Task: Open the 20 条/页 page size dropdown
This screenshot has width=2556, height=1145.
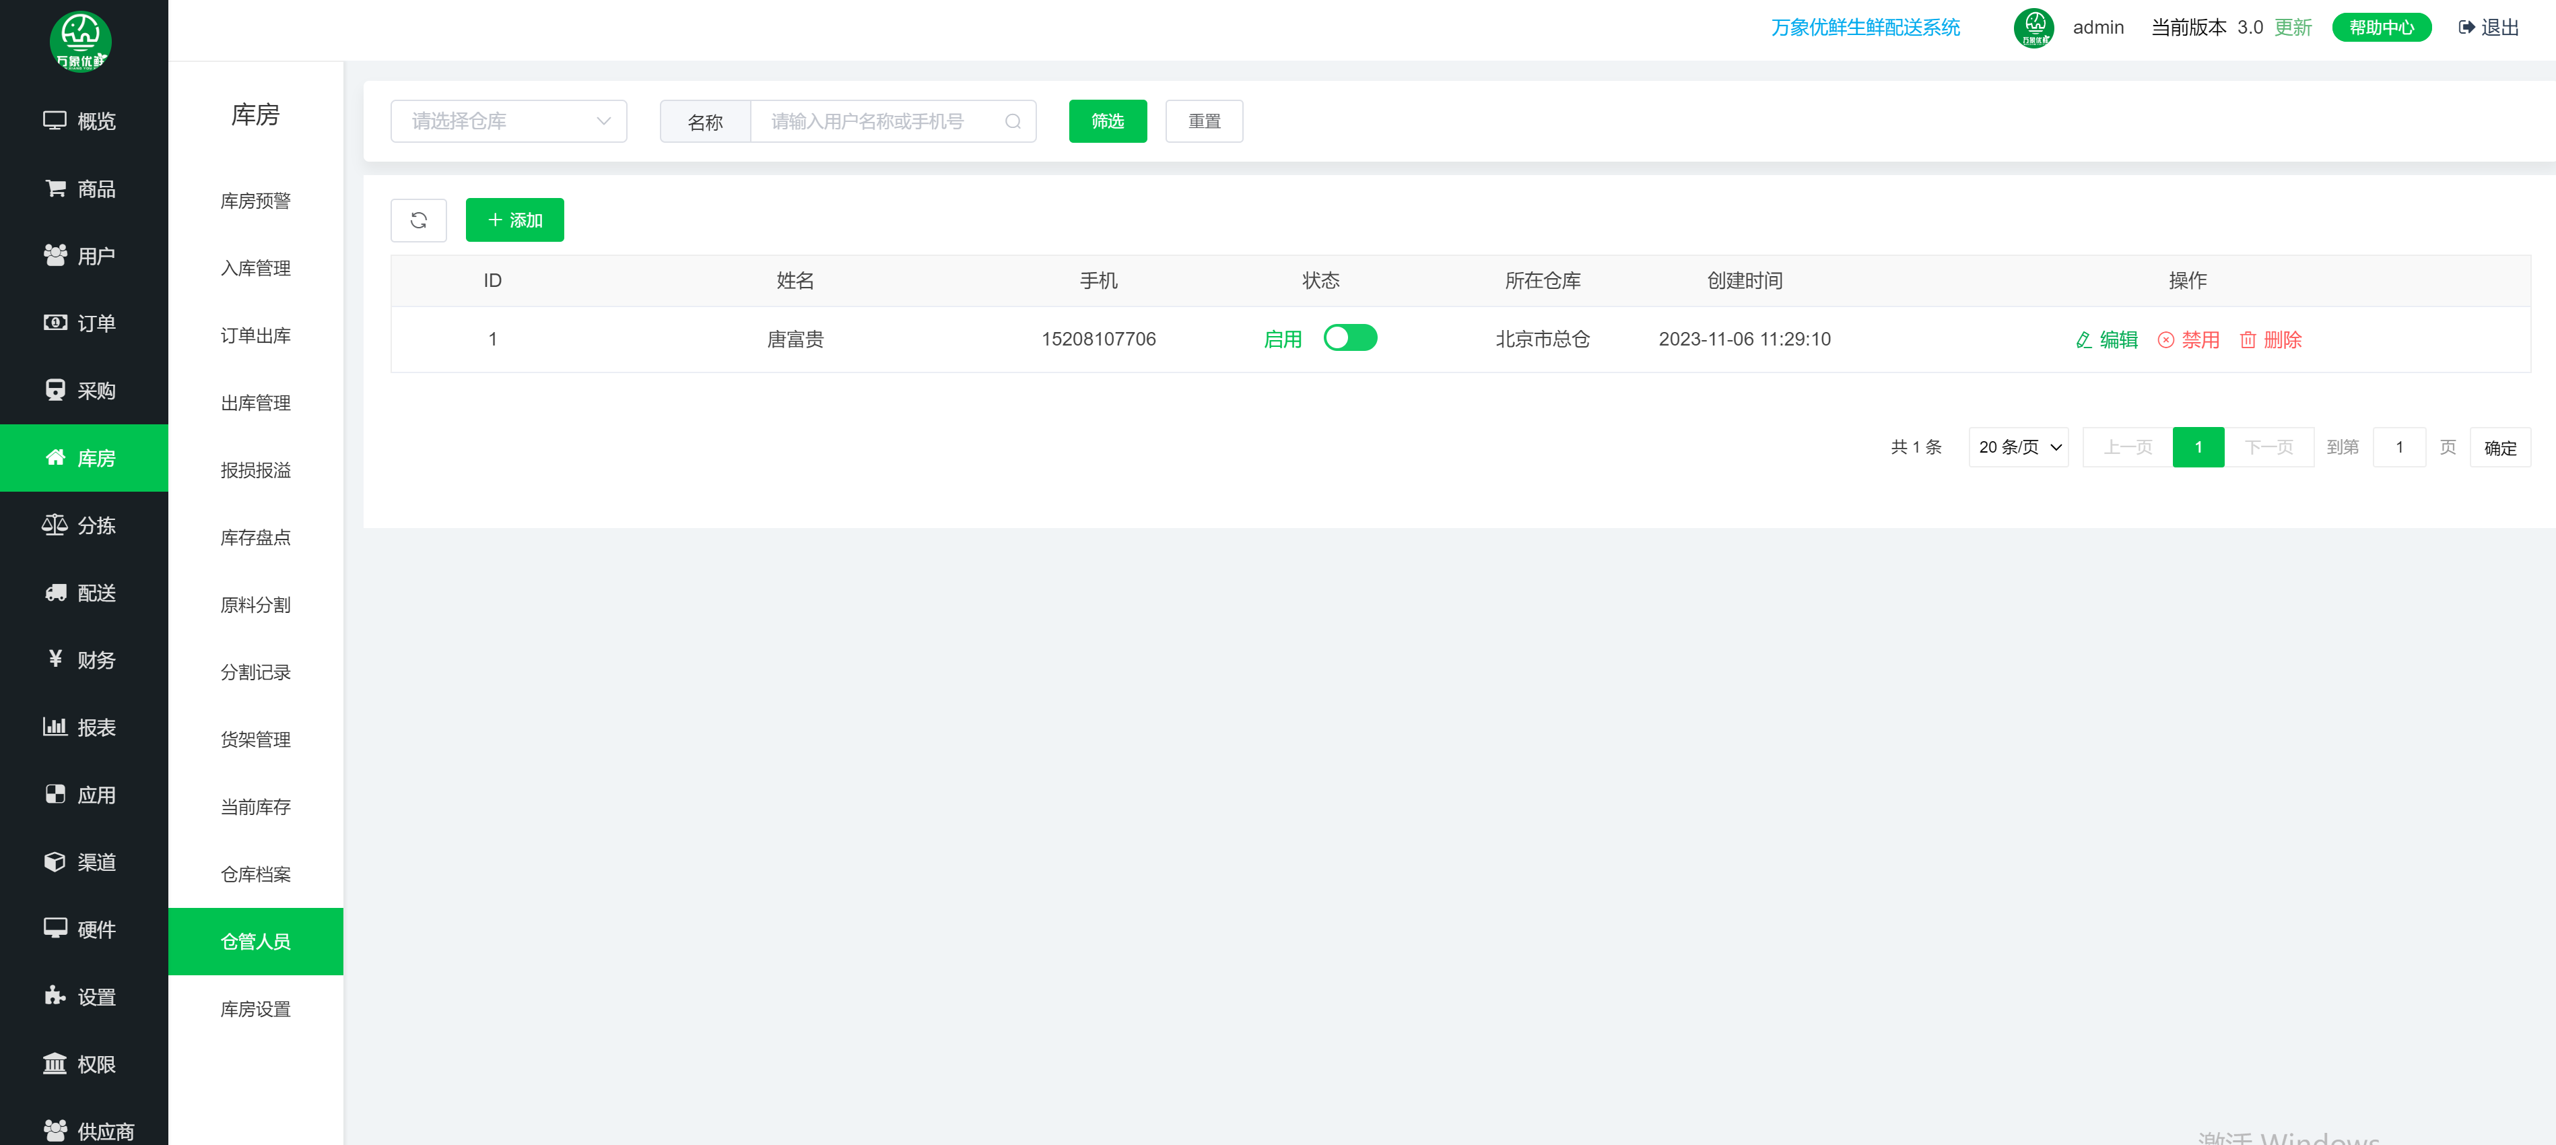Action: coord(2018,447)
